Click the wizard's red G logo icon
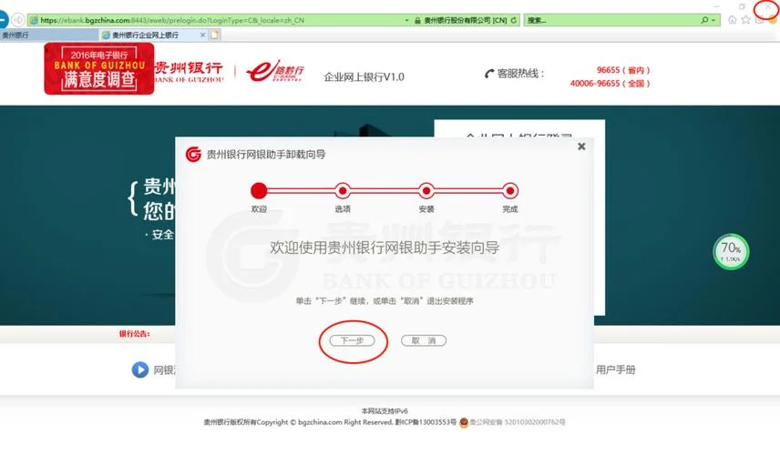 tap(193, 155)
